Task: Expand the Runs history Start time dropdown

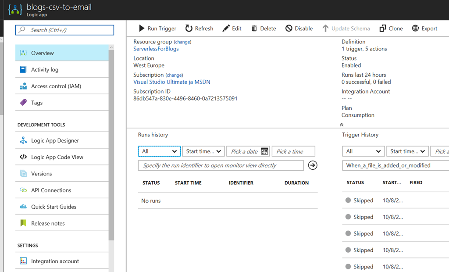Action: point(203,151)
